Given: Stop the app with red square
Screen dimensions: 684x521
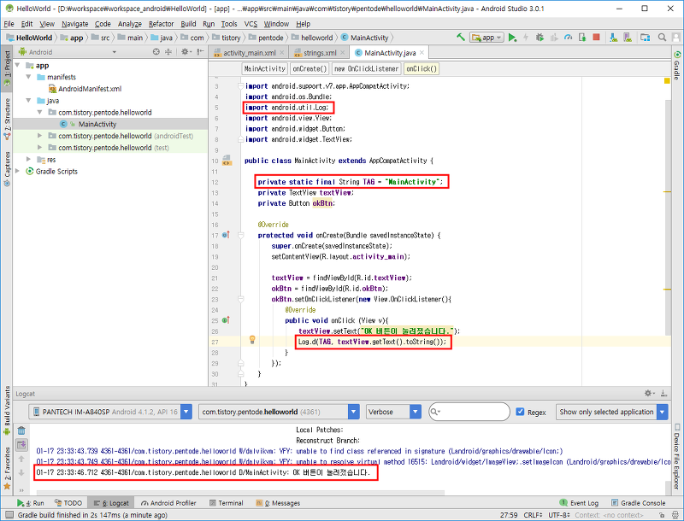Looking at the screenshot, I should (x=596, y=38).
